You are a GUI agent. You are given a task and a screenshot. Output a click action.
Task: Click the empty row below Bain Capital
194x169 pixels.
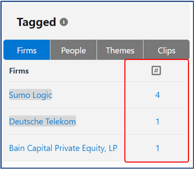97,164
